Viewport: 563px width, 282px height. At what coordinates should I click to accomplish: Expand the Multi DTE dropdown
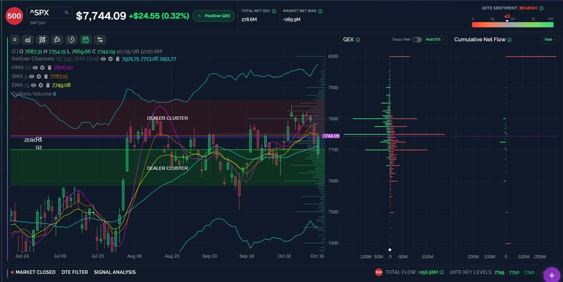[x=435, y=40]
